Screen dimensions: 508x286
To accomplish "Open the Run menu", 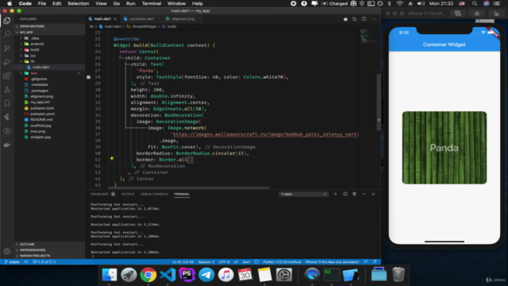I will [x=130, y=3].
